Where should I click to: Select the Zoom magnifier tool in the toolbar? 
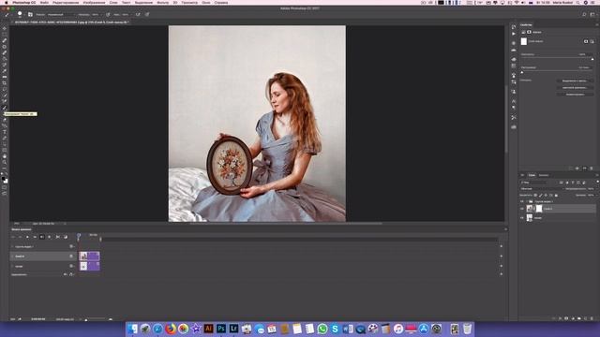point(5,162)
